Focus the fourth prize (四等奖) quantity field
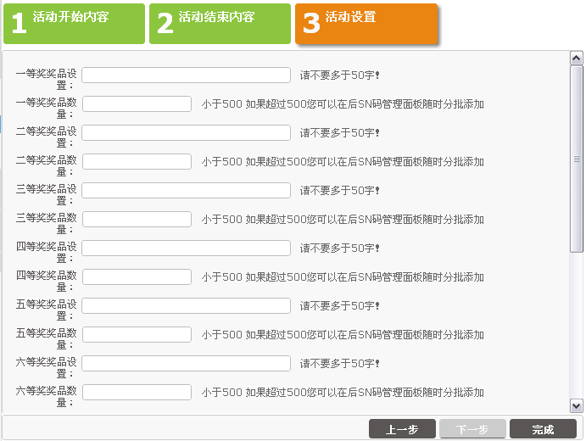This screenshot has width=586, height=441. (x=137, y=277)
